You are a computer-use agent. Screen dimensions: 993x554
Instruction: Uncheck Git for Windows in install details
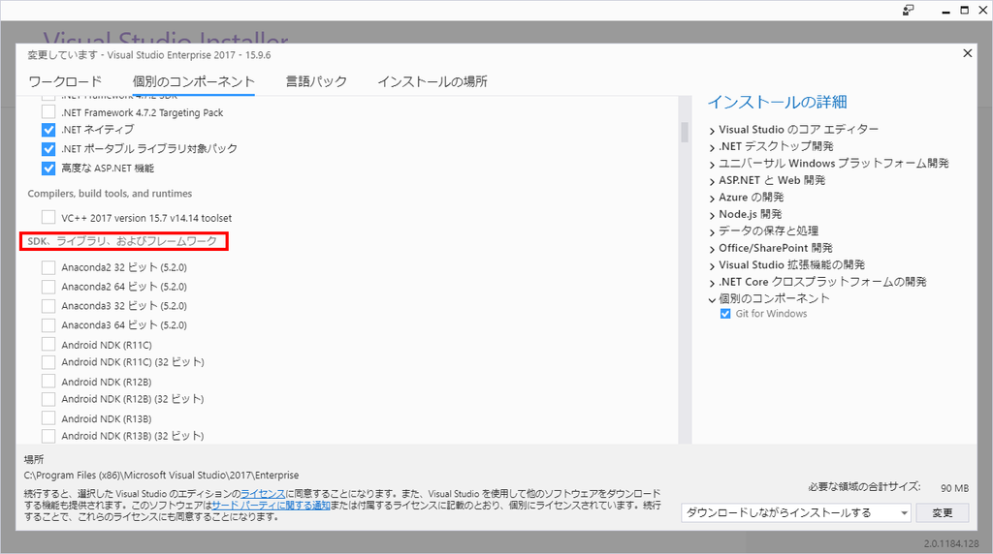point(725,314)
